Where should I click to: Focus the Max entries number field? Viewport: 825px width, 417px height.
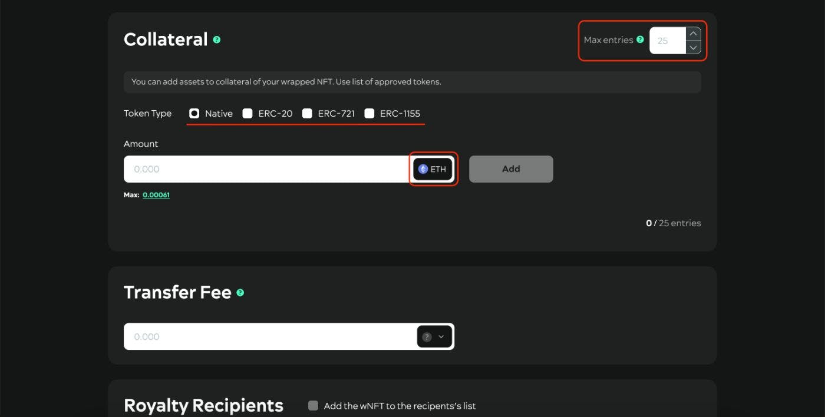(x=668, y=41)
